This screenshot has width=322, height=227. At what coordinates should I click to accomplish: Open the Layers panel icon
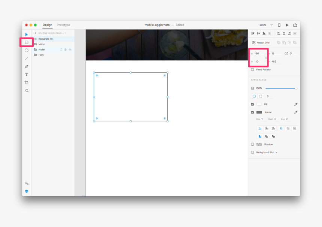pyautogui.click(x=27, y=191)
